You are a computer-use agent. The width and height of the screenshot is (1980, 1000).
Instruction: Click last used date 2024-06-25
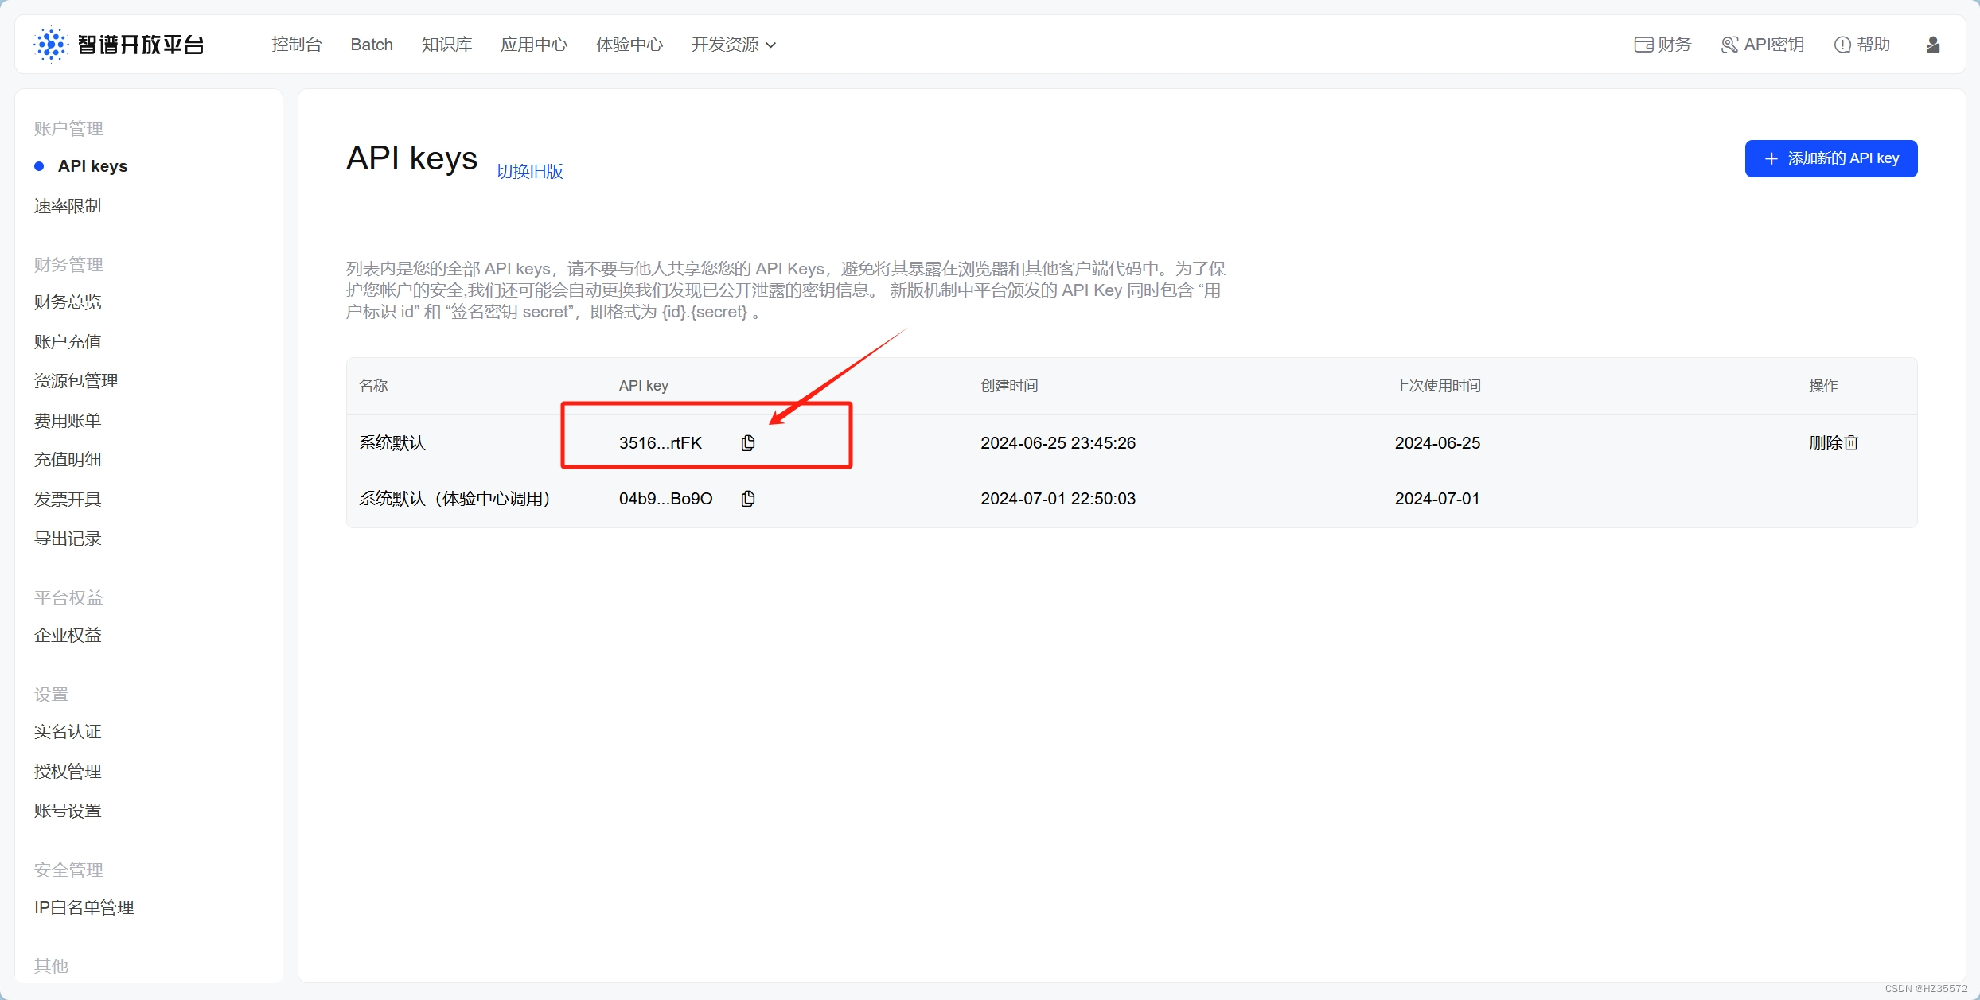1437,443
